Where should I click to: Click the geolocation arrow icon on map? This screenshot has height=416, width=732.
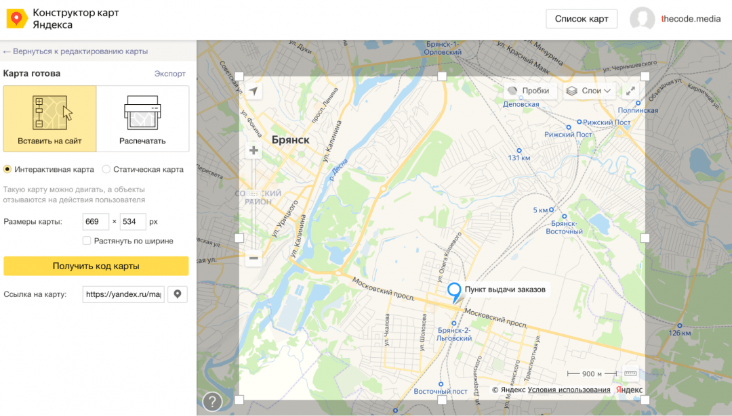[253, 91]
